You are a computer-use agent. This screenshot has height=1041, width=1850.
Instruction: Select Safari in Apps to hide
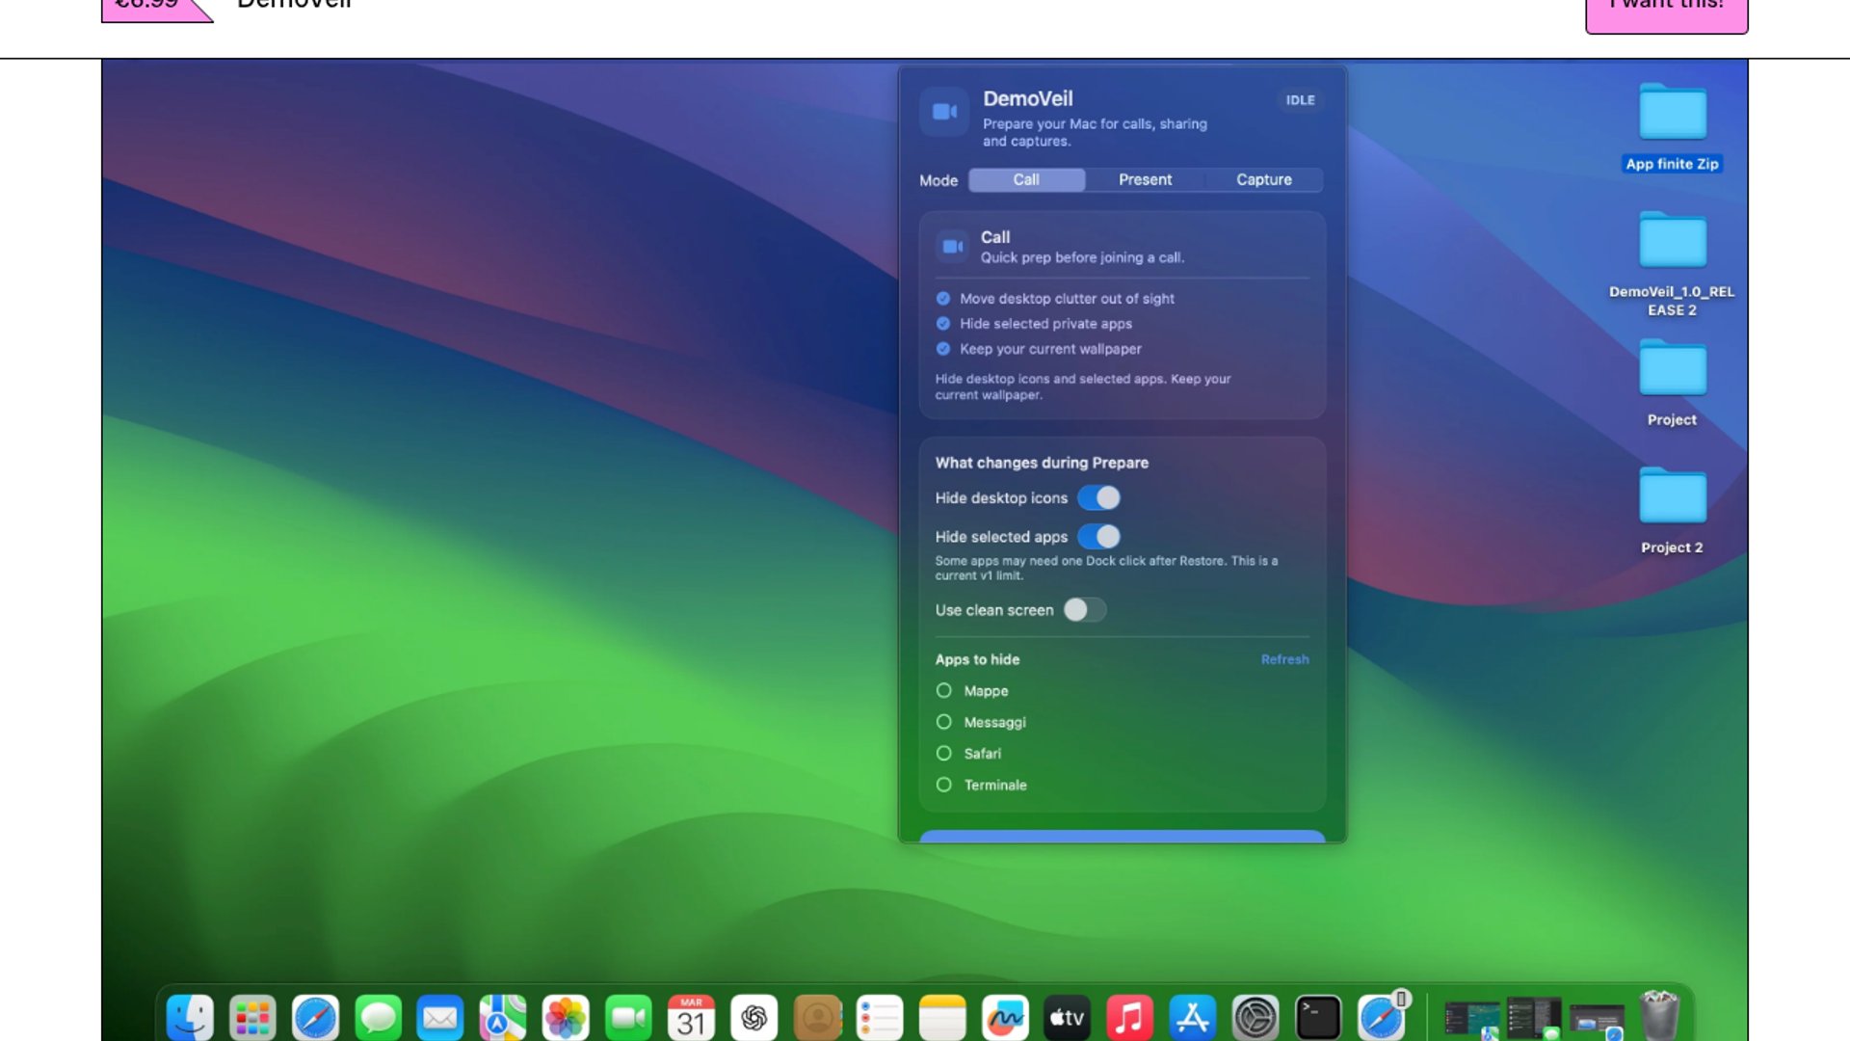944,754
